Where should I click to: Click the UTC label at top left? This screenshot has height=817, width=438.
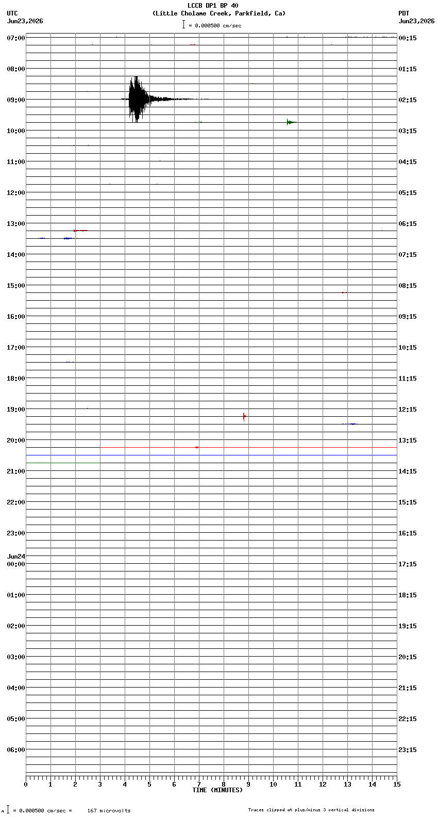tap(12, 13)
